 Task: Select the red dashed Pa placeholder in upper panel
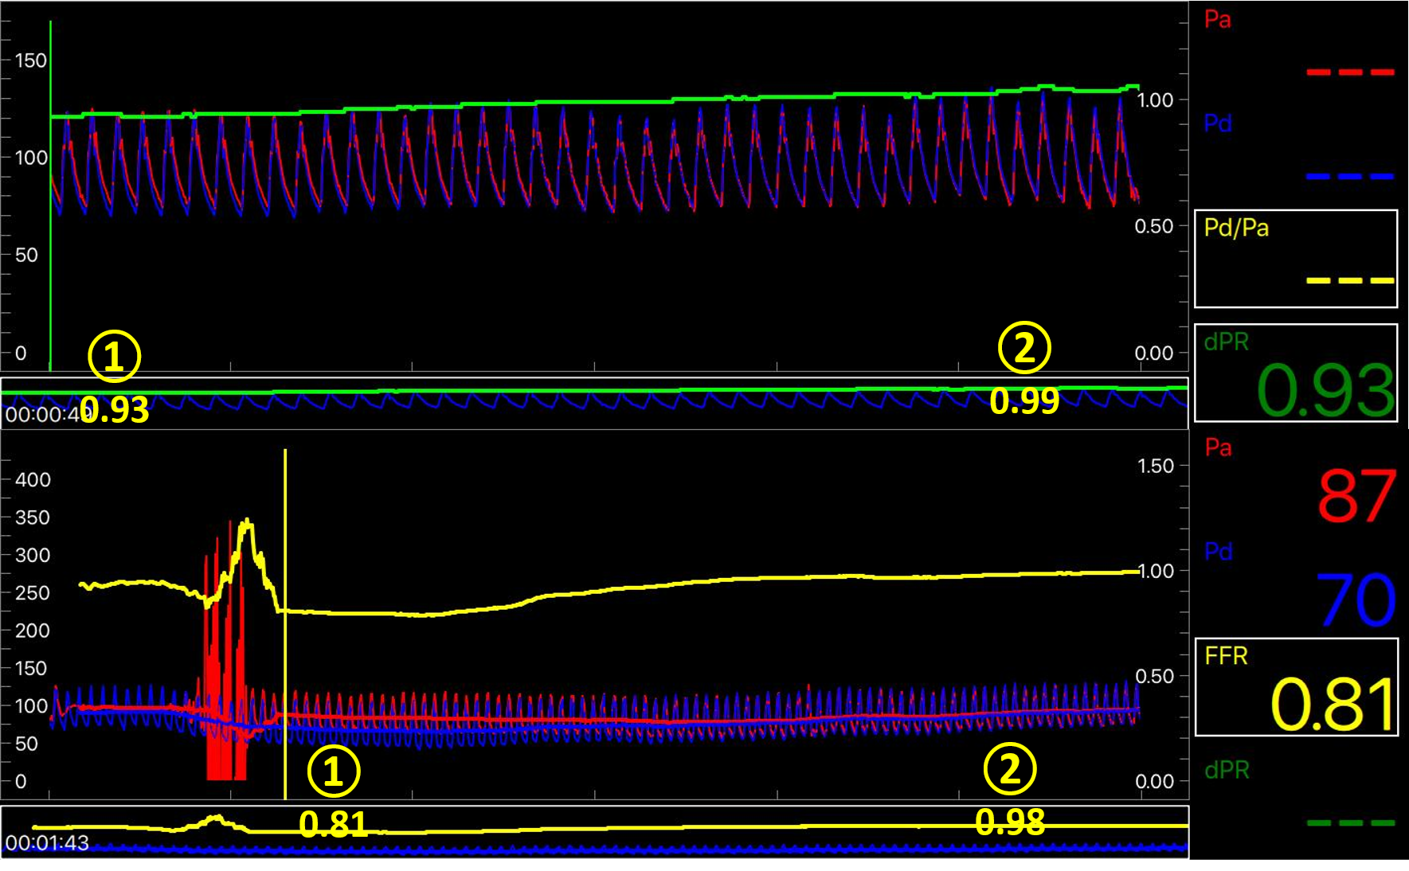(1350, 72)
